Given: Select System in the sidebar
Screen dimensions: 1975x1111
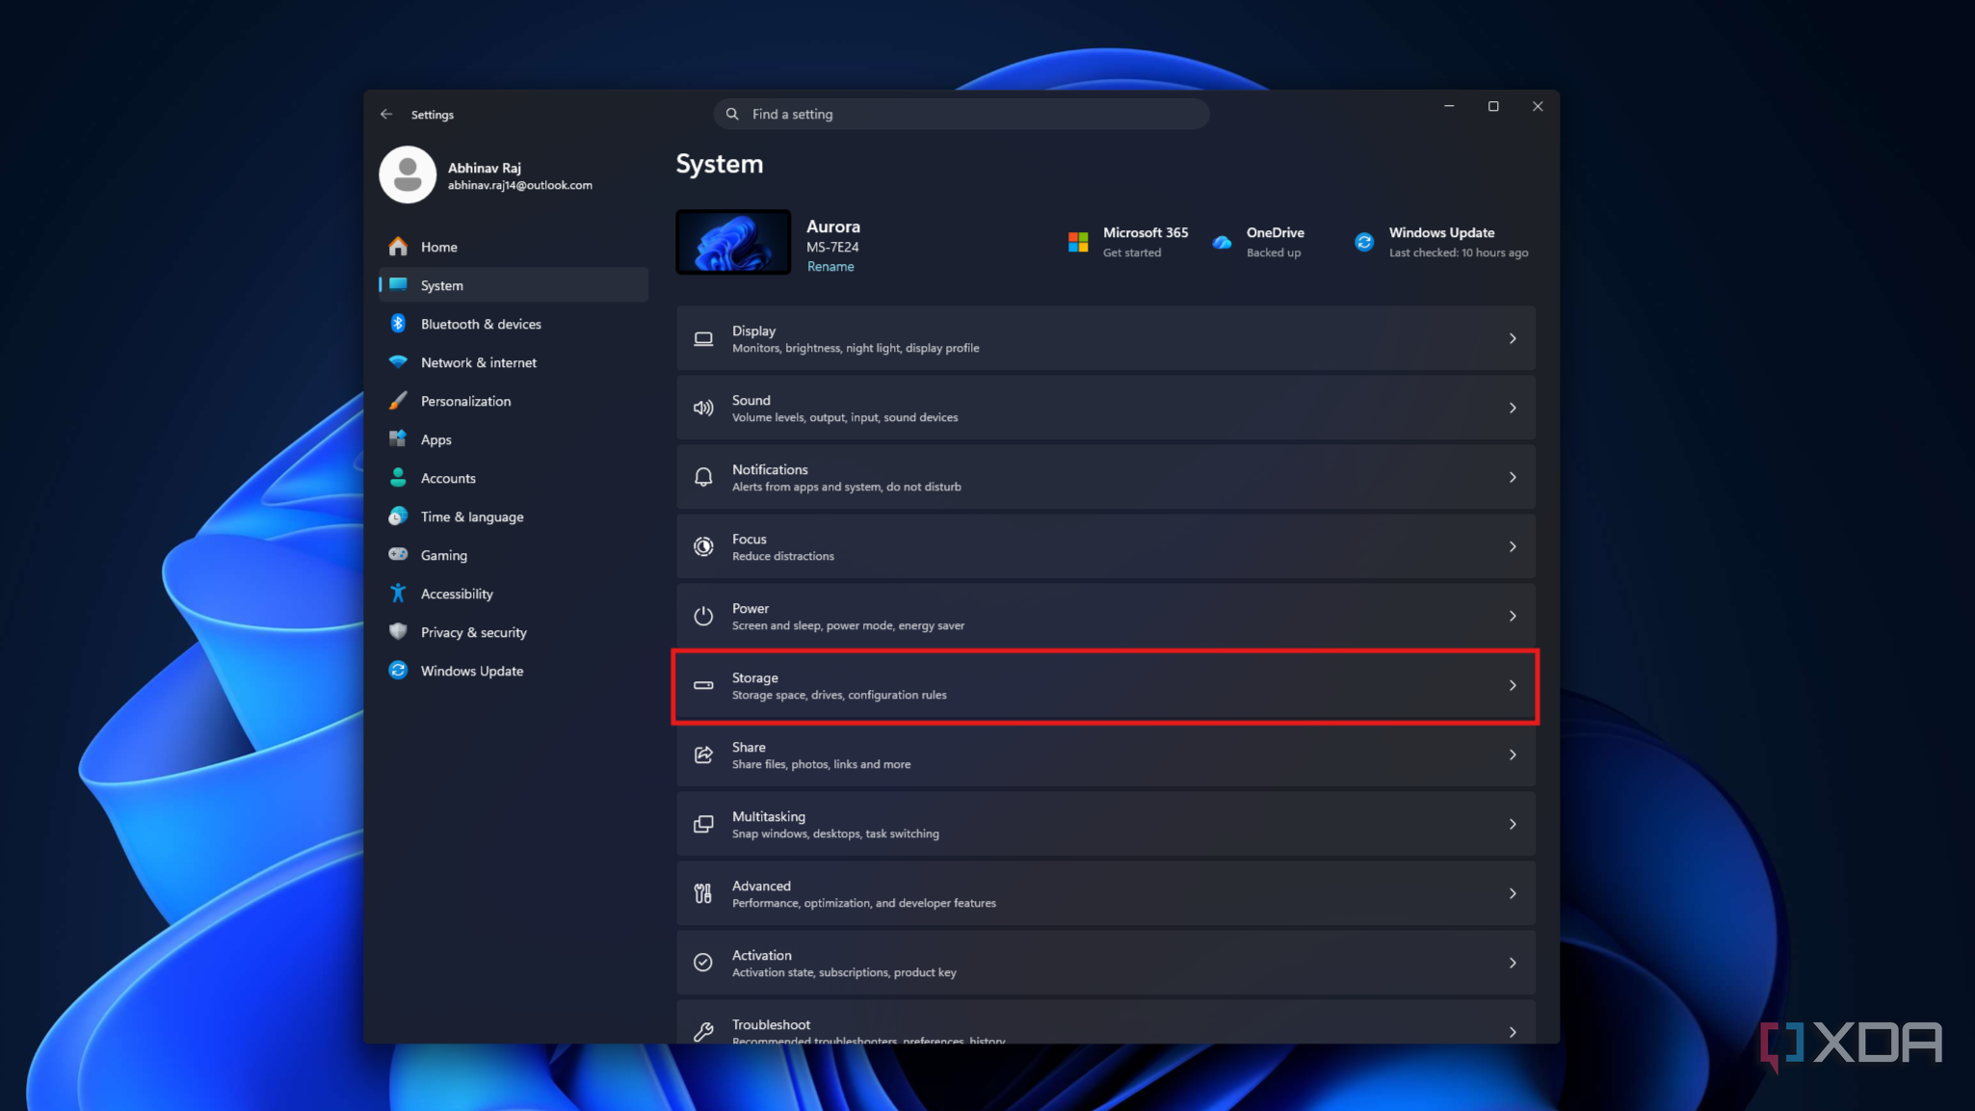Looking at the screenshot, I should [x=513, y=285].
